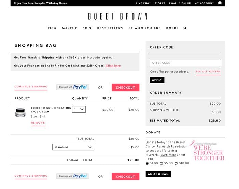This screenshot has height=189, width=239.
Task: Click the bottom Check out with PayPal button
Action: (73, 176)
